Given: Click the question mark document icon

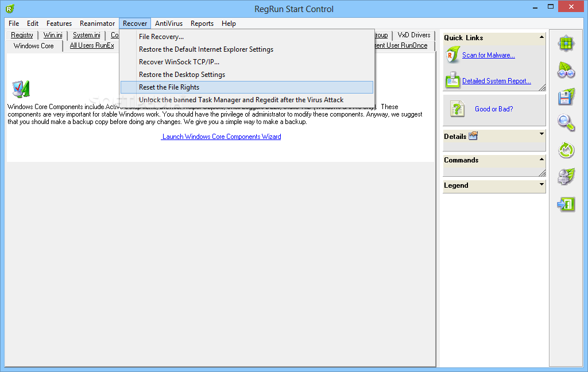Looking at the screenshot, I should click(x=457, y=109).
